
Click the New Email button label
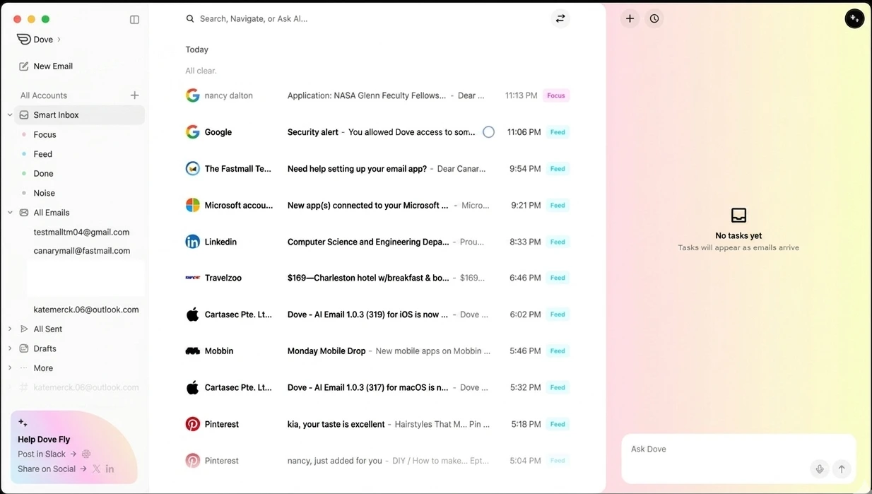tap(53, 66)
